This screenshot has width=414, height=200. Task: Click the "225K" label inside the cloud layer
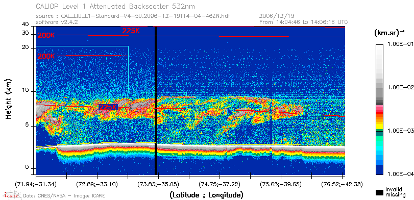108,107
